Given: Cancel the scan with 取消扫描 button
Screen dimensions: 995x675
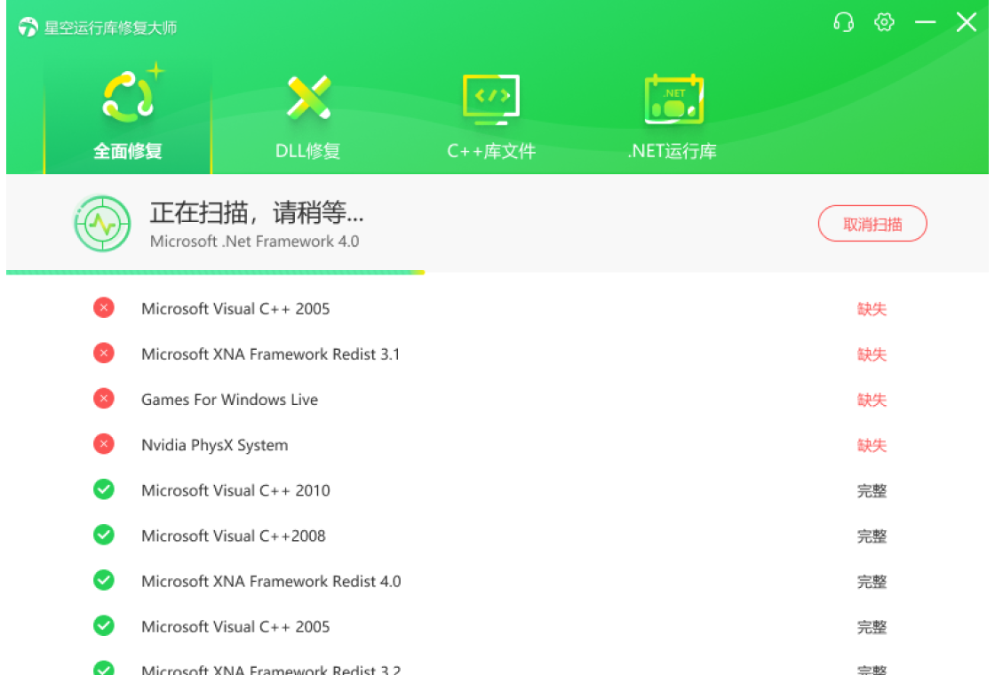Looking at the screenshot, I should pos(872,223).
